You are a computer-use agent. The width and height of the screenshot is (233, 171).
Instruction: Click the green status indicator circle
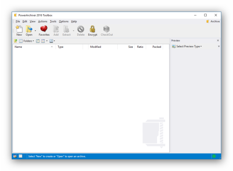tap(214, 156)
